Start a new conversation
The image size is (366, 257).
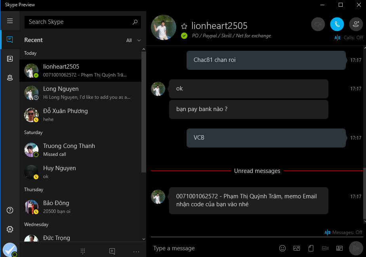click(112, 251)
